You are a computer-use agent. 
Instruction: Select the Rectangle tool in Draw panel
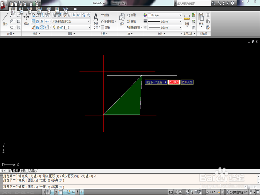[19, 21]
